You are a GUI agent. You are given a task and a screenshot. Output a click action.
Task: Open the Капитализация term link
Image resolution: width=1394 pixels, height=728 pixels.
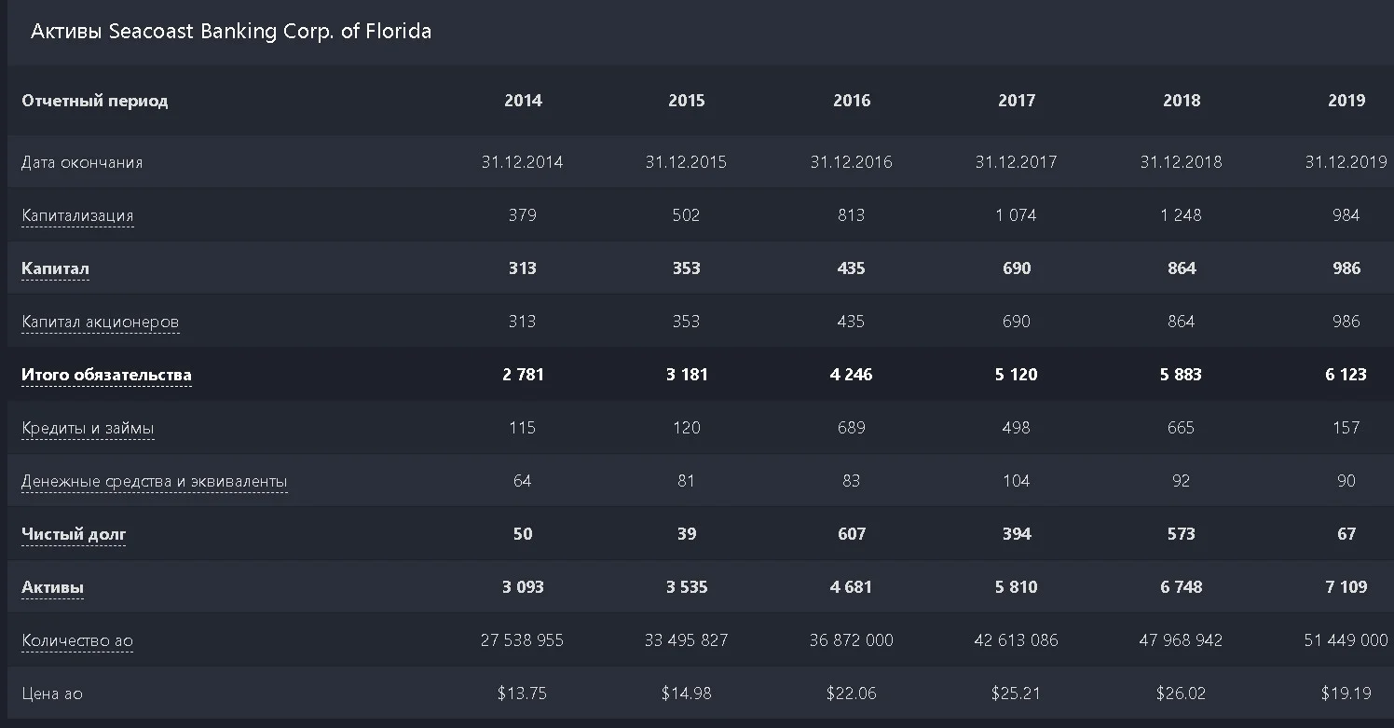tap(77, 215)
